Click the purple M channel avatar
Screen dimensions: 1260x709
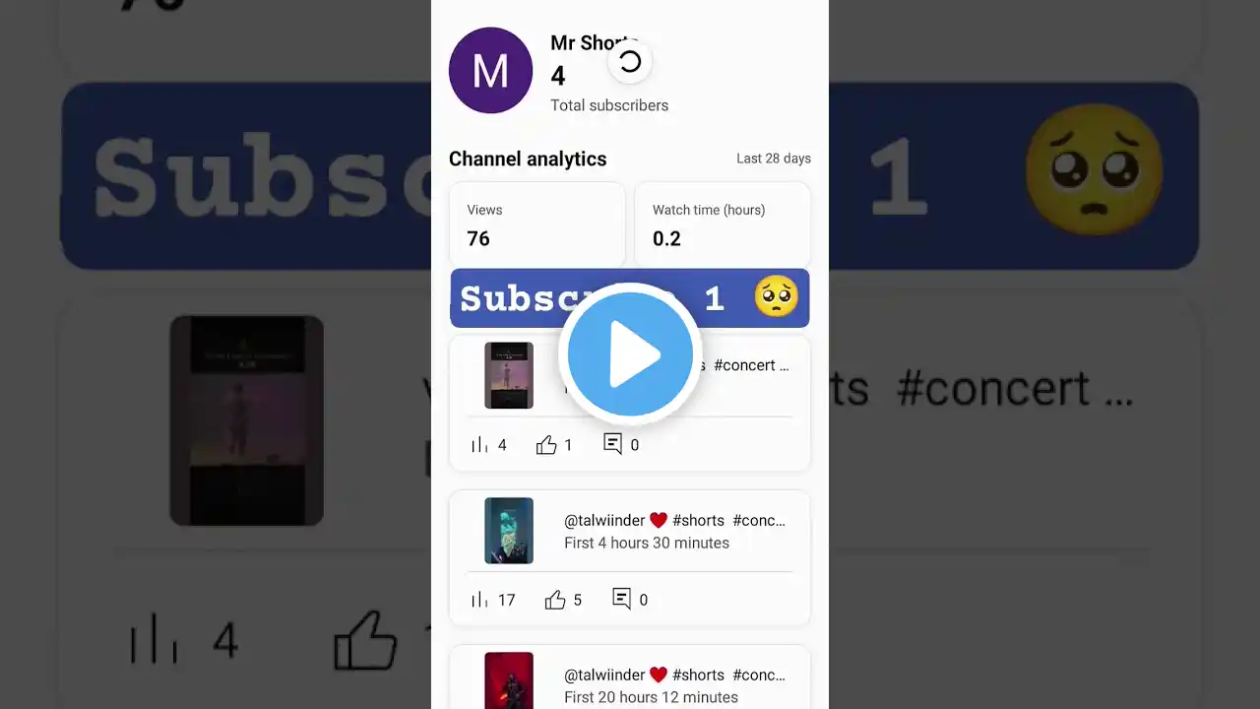[x=490, y=71]
